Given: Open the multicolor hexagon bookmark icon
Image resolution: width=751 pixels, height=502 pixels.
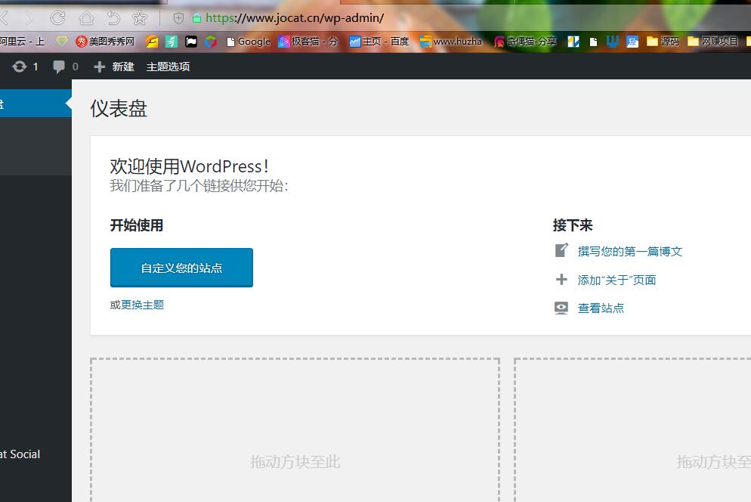Looking at the screenshot, I should 211,42.
